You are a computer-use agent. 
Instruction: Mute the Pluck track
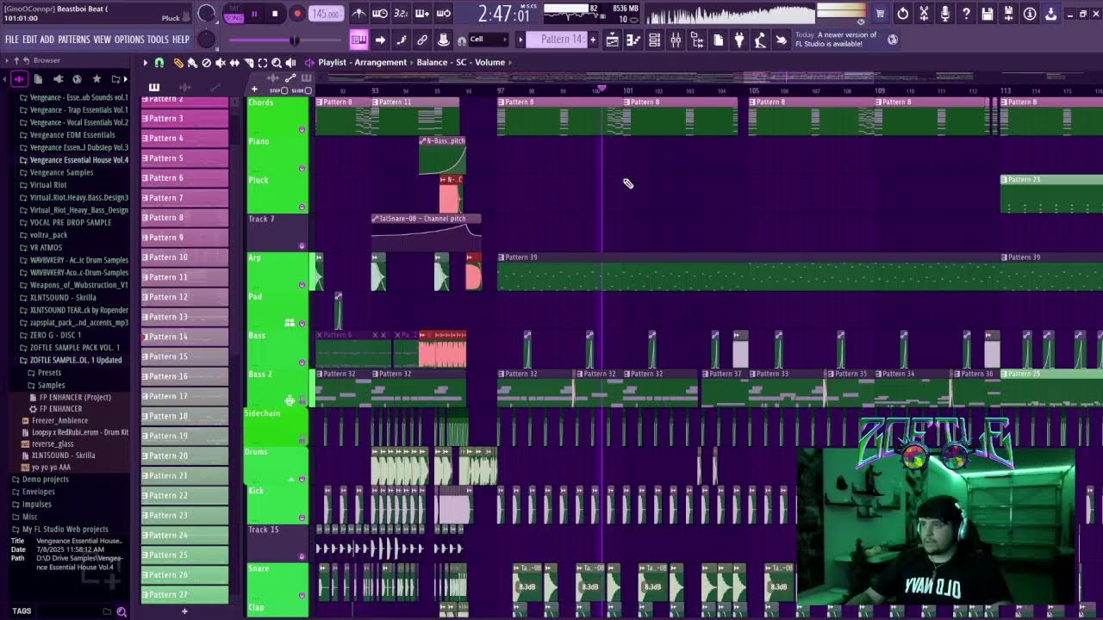pos(302,207)
